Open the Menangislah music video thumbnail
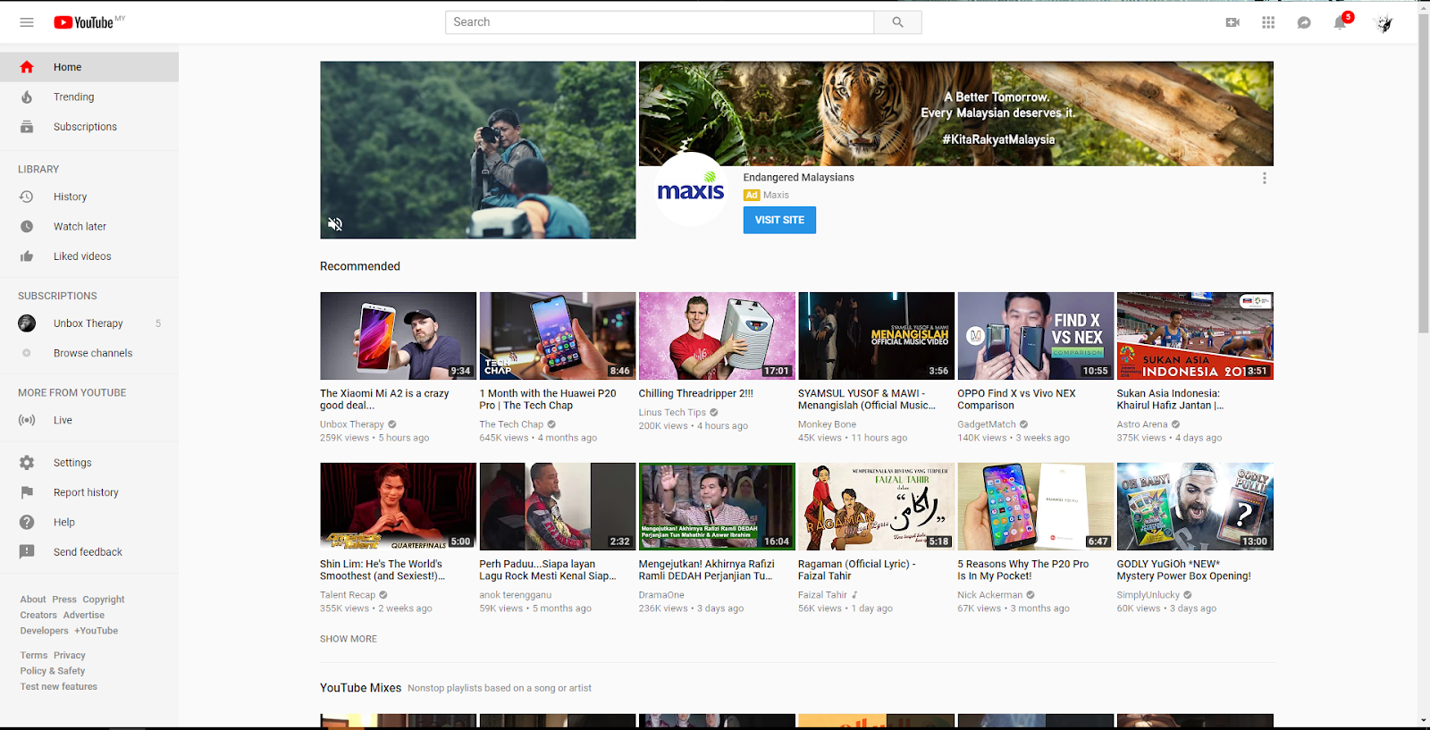 click(x=876, y=336)
